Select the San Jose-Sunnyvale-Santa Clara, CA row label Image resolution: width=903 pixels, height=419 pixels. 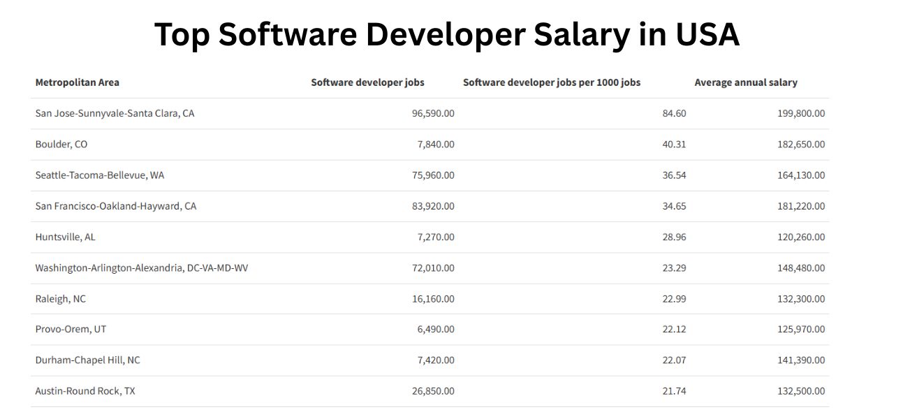(x=115, y=113)
